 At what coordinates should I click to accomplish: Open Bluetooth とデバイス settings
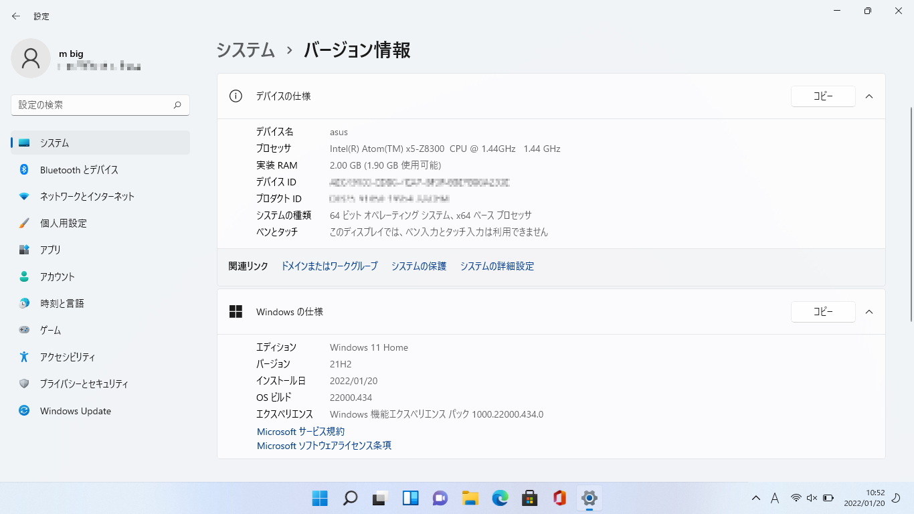(100, 170)
